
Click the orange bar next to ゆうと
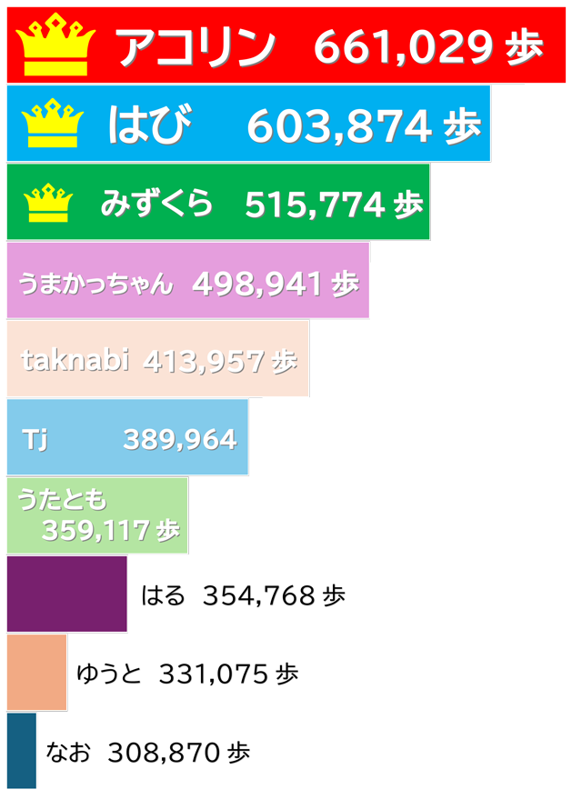click(36, 673)
